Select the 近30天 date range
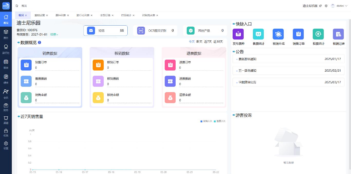 [218, 41]
